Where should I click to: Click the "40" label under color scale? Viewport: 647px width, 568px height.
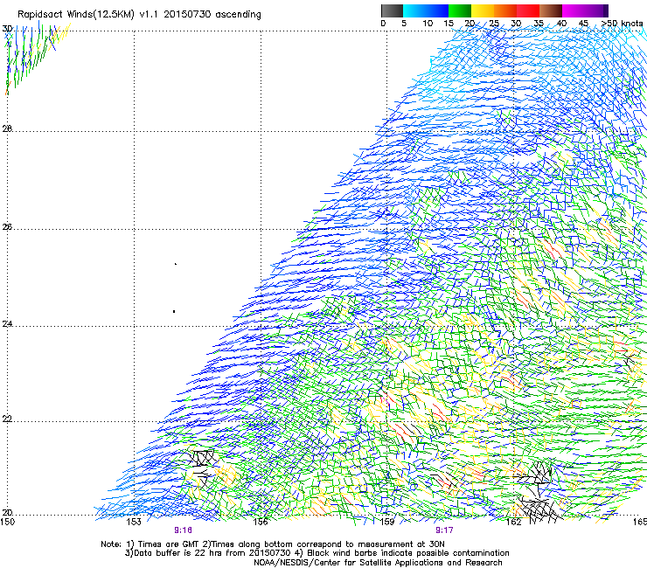[x=561, y=24]
